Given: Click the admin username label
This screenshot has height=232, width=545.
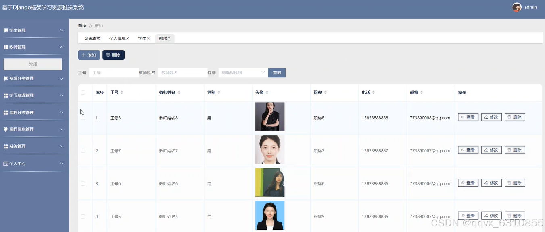Looking at the screenshot, I should (x=530, y=7).
